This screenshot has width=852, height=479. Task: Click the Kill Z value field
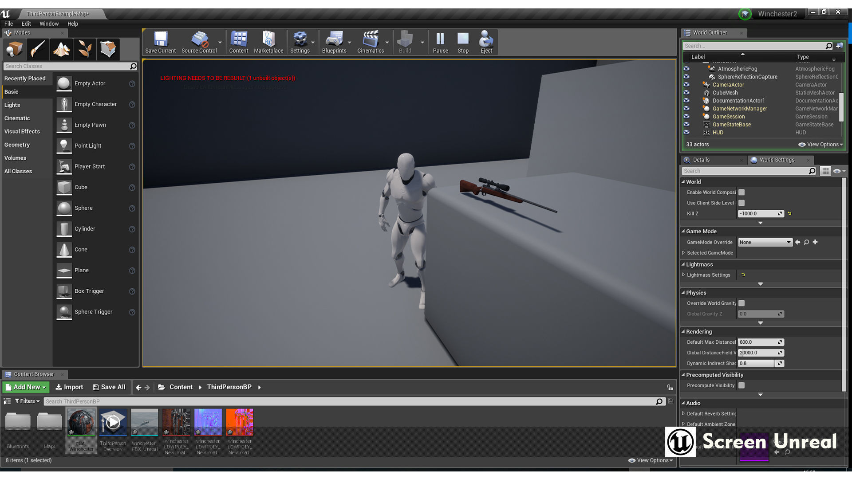757,214
